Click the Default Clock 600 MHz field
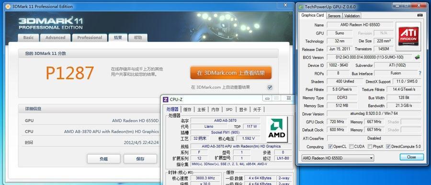Viewport: 431px width, 185px height. pos(337,130)
